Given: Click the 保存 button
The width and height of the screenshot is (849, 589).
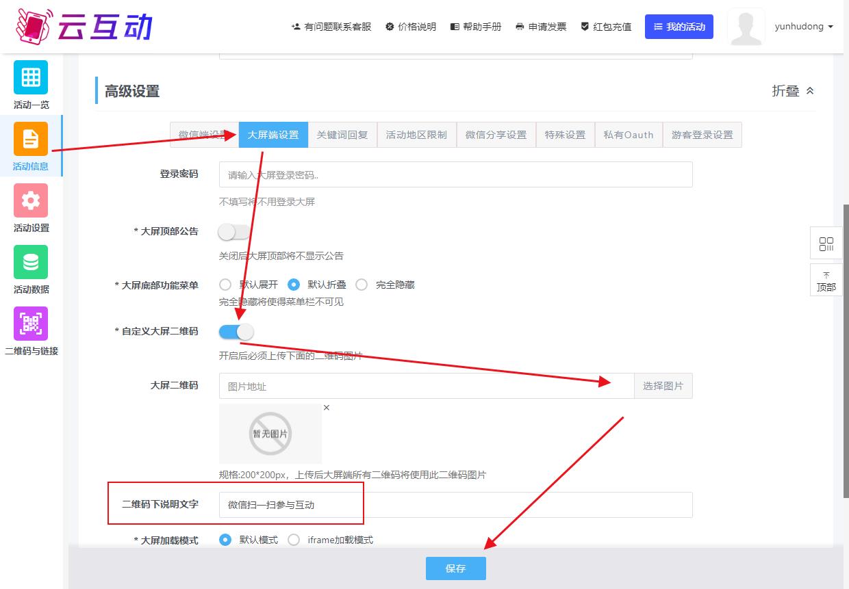Looking at the screenshot, I should (x=456, y=568).
